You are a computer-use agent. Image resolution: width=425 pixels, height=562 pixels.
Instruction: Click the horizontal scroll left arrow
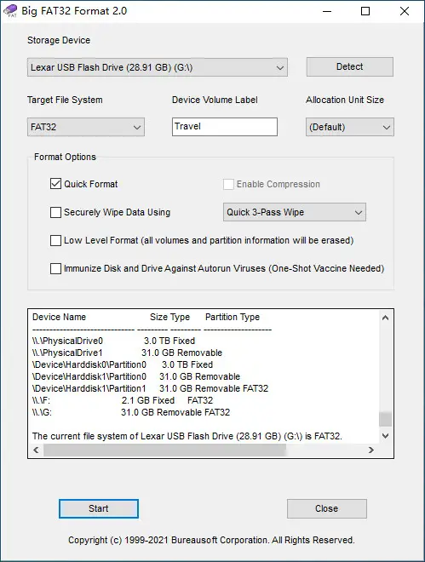point(36,450)
